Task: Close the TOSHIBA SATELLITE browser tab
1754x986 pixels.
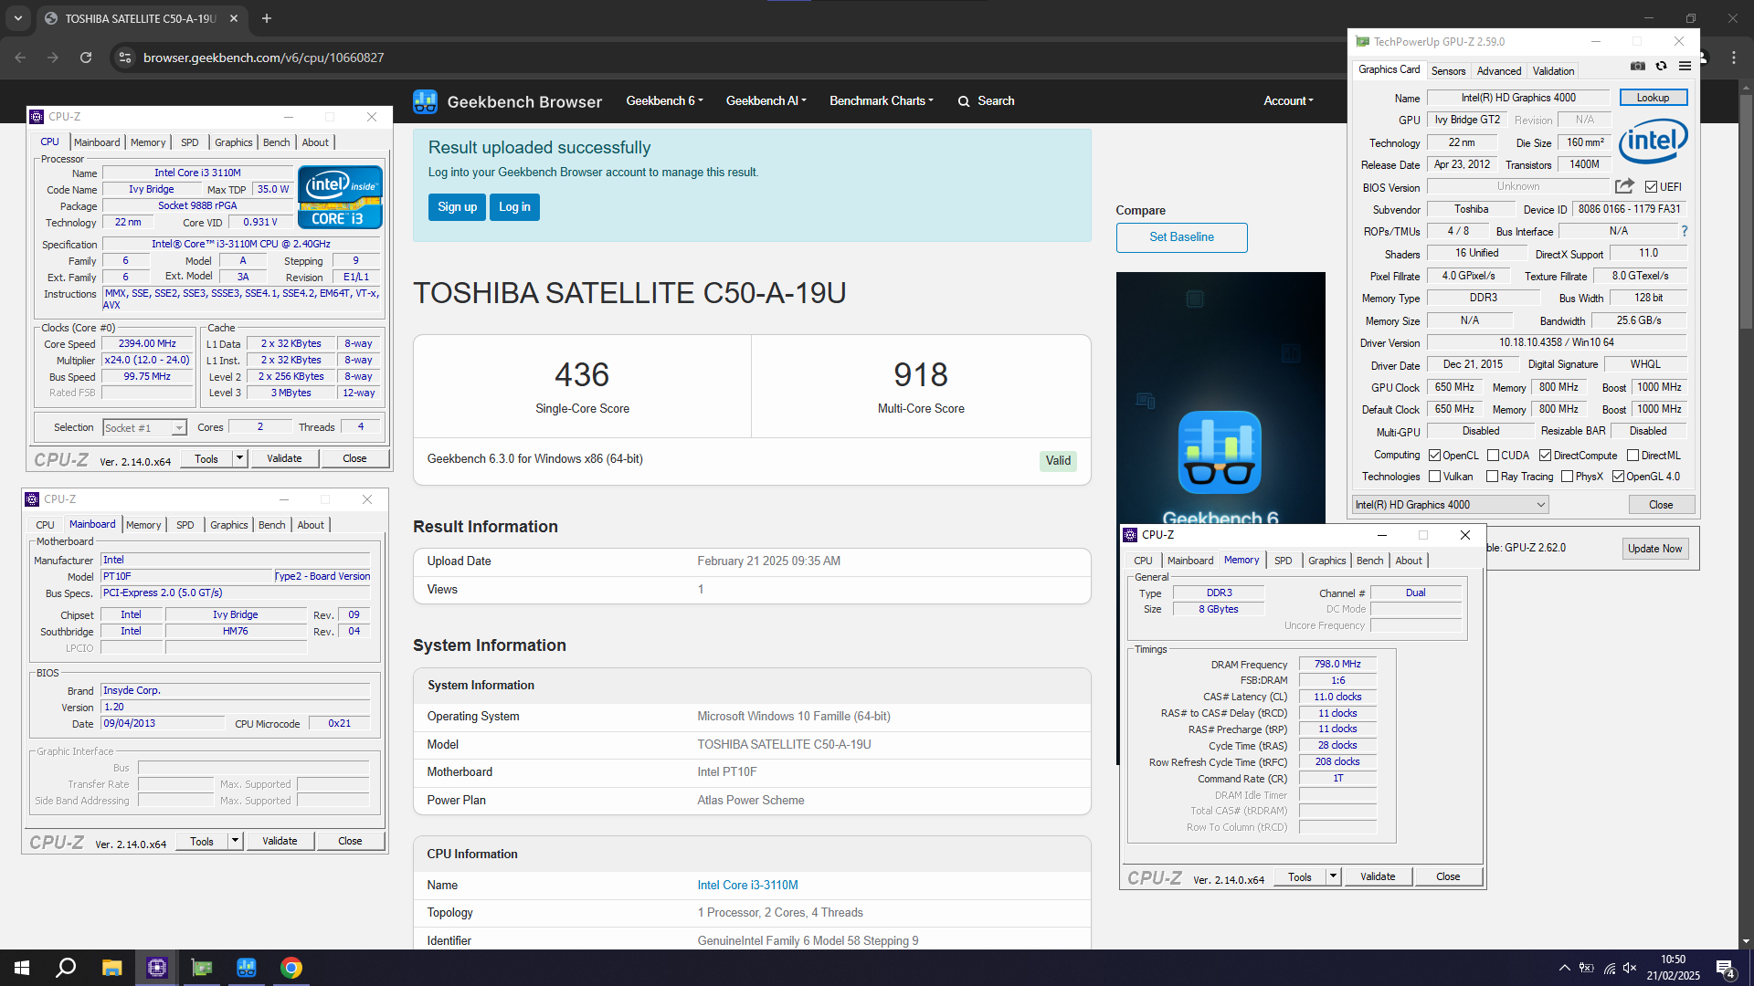Action: (234, 18)
